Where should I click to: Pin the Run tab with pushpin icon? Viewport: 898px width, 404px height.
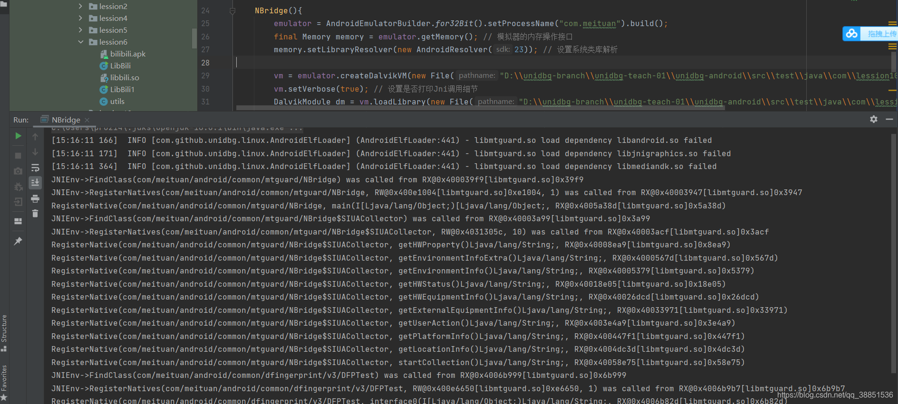tap(18, 241)
